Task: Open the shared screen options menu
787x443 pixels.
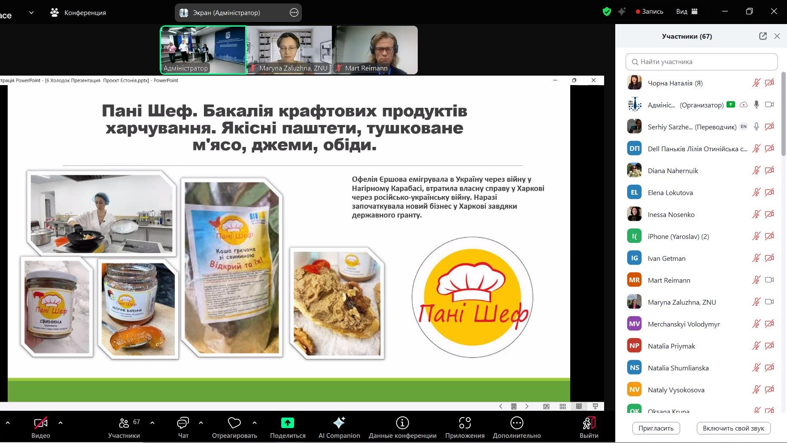Action: pyautogui.click(x=294, y=13)
